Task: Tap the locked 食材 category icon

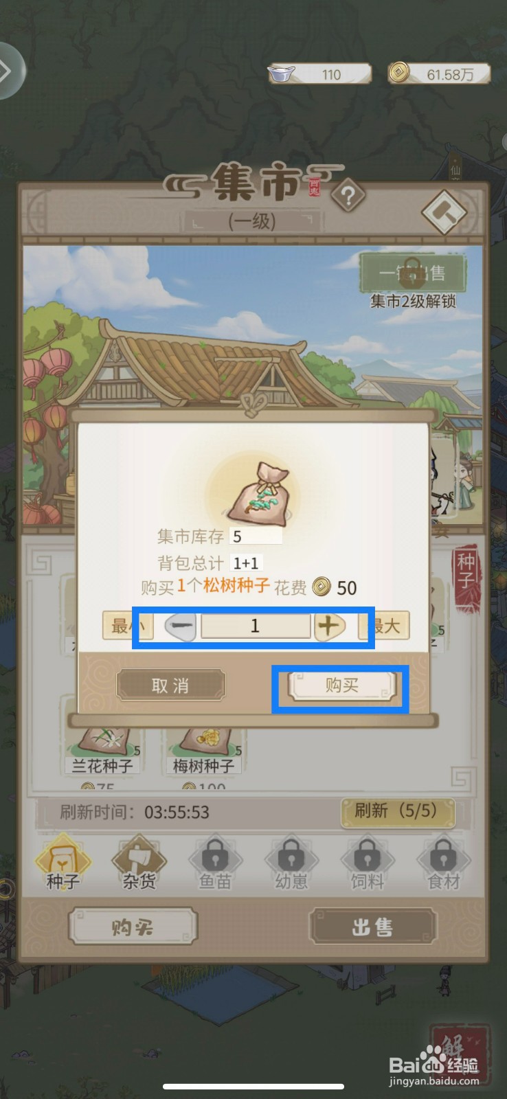Action: pos(444,863)
